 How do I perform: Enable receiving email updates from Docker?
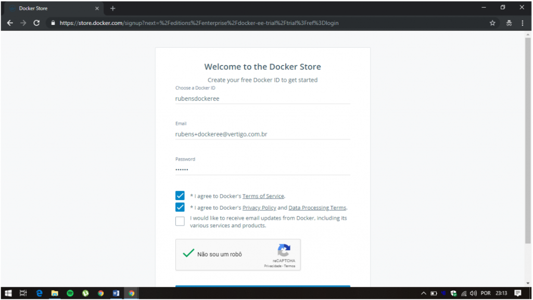(180, 221)
